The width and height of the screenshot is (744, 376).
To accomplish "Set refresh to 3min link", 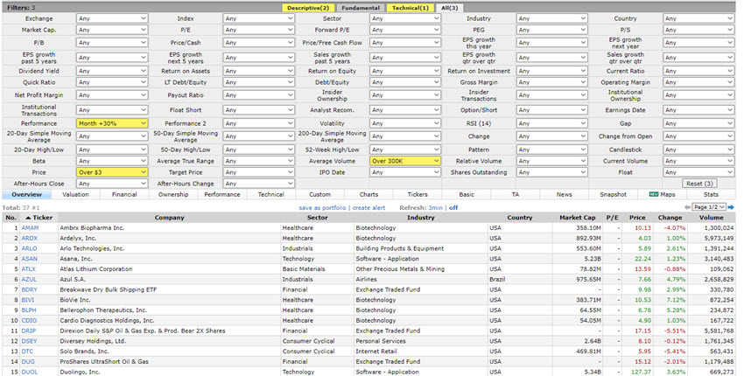I will pos(435,208).
